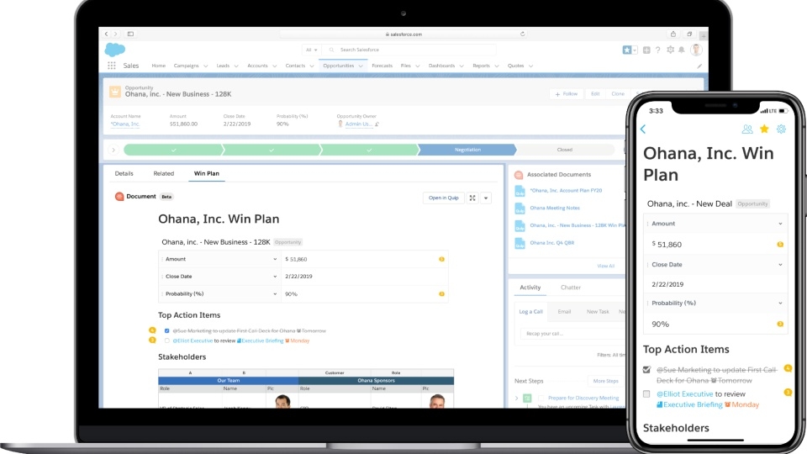Viewport: 807px width, 454px height.
Task: Select the Win Plan tab
Action: pyautogui.click(x=207, y=173)
